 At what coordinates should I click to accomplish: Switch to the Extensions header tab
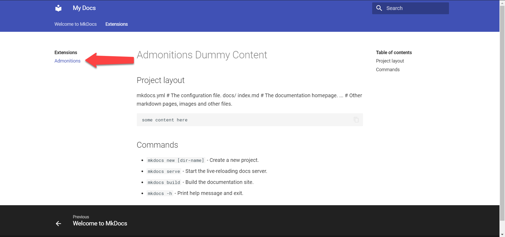[x=117, y=24]
